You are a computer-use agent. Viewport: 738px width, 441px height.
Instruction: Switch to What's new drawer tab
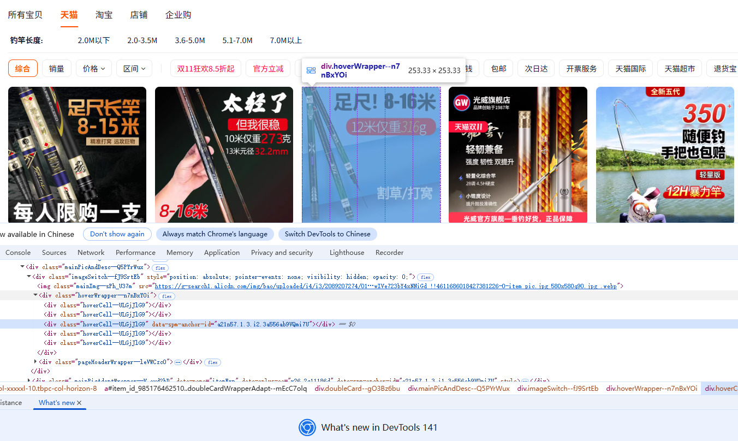pos(57,403)
